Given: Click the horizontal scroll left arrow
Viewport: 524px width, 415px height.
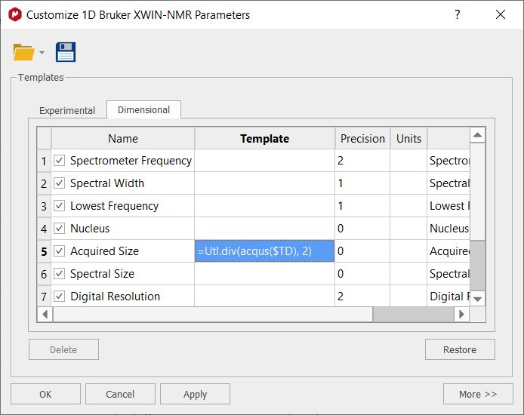Looking at the screenshot, I should 45,314.
